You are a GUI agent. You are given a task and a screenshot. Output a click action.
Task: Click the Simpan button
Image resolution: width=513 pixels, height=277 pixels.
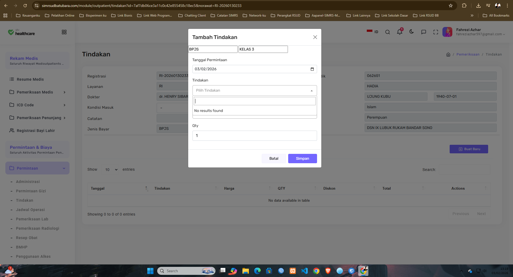(302, 158)
